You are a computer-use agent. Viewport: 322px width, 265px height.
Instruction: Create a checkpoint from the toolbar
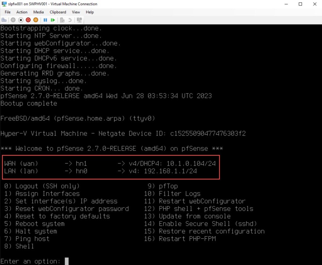coord(62,20)
